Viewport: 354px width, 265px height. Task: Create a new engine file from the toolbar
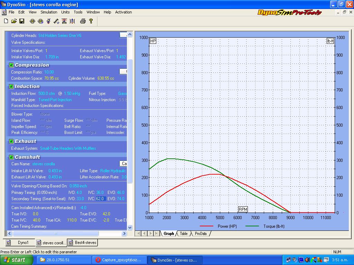6,21
